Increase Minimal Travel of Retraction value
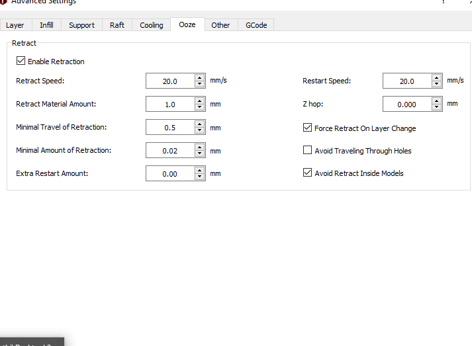Image resolution: width=472 pixels, height=346 pixels. [x=199, y=124]
